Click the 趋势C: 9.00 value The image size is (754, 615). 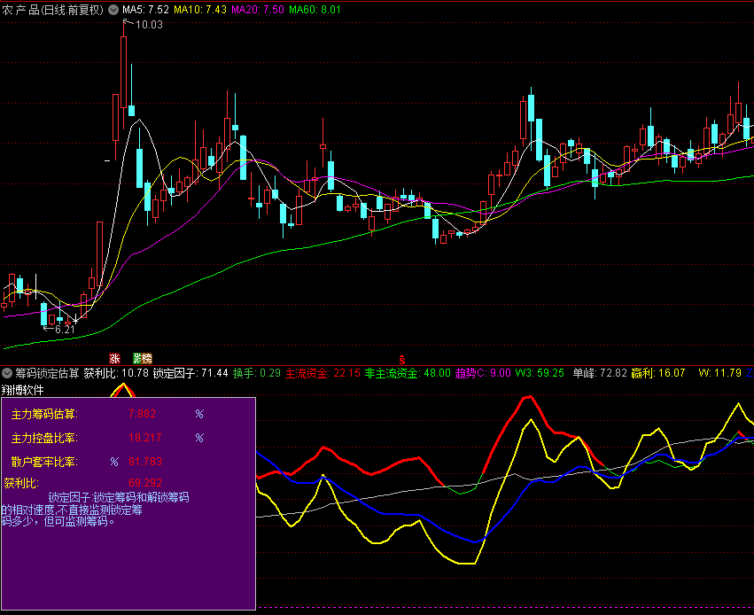[483, 373]
